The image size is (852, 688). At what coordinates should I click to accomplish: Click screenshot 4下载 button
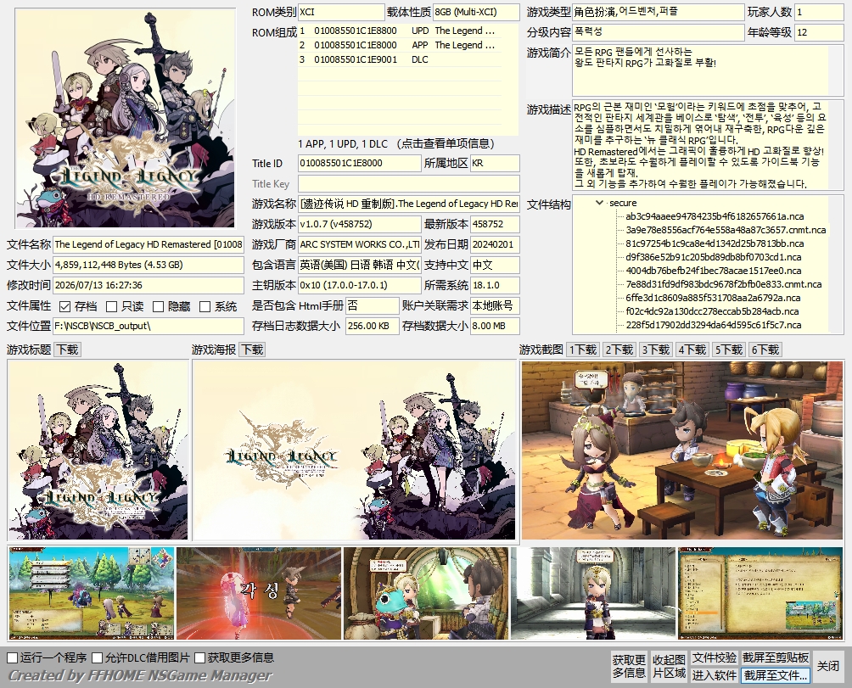[692, 350]
